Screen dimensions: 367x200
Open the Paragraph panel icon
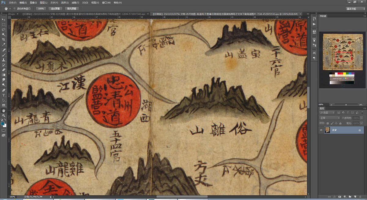[314, 58]
